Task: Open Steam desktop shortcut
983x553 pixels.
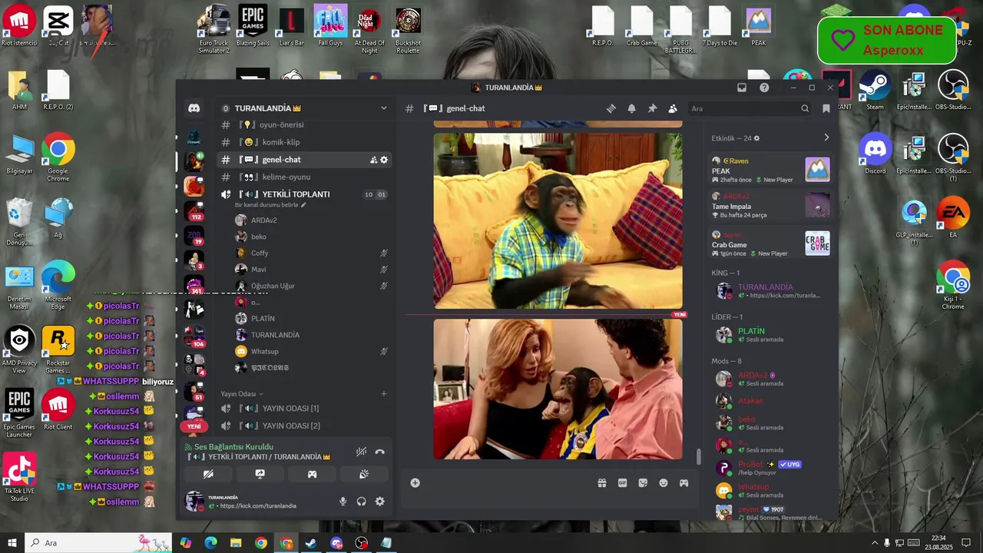Action: 875,90
